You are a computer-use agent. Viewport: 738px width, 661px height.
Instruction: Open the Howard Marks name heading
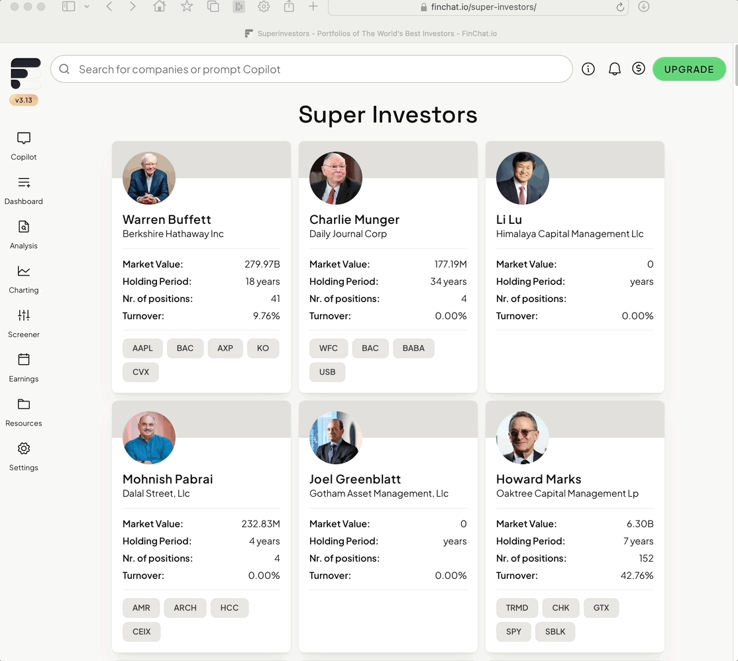539,480
